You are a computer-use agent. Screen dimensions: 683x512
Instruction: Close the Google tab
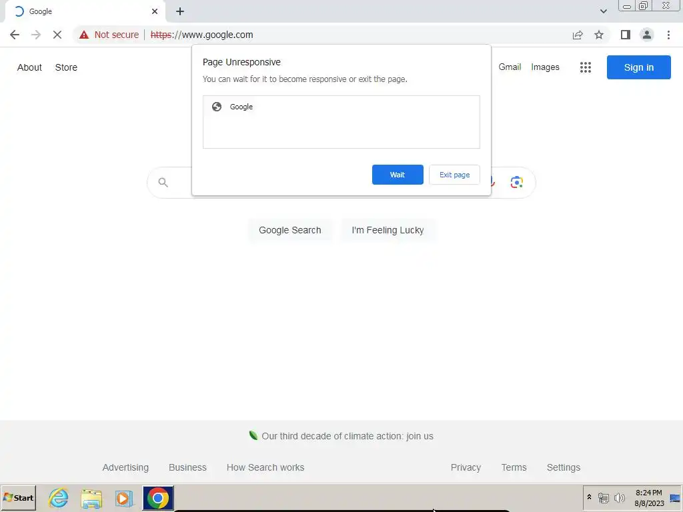click(x=155, y=11)
